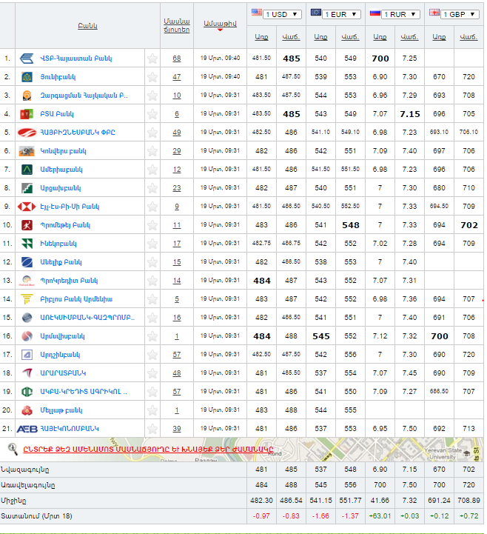This screenshot has height=534, width=487.
Task: Click the magnifier icon on the map banner
Action: tap(12, 448)
